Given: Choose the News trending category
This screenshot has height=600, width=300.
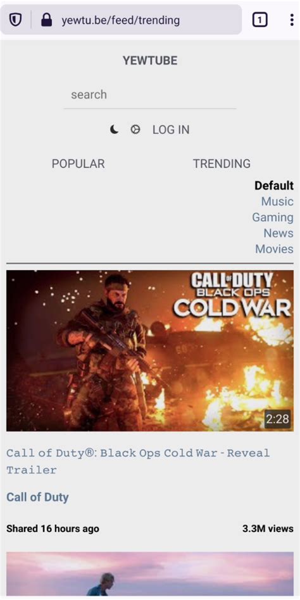Looking at the screenshot, I should pos(278,233).
